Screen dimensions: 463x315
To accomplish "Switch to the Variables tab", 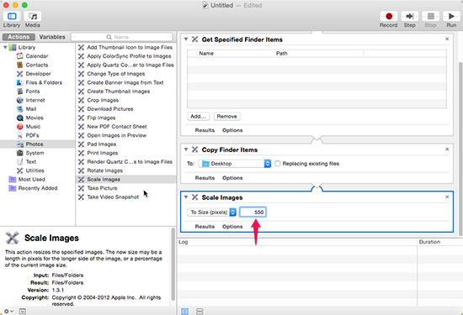I will (52, 37).
